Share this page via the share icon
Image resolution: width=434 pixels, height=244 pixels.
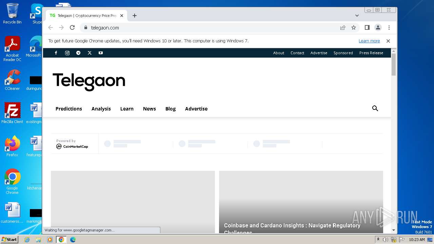(343, 28)
